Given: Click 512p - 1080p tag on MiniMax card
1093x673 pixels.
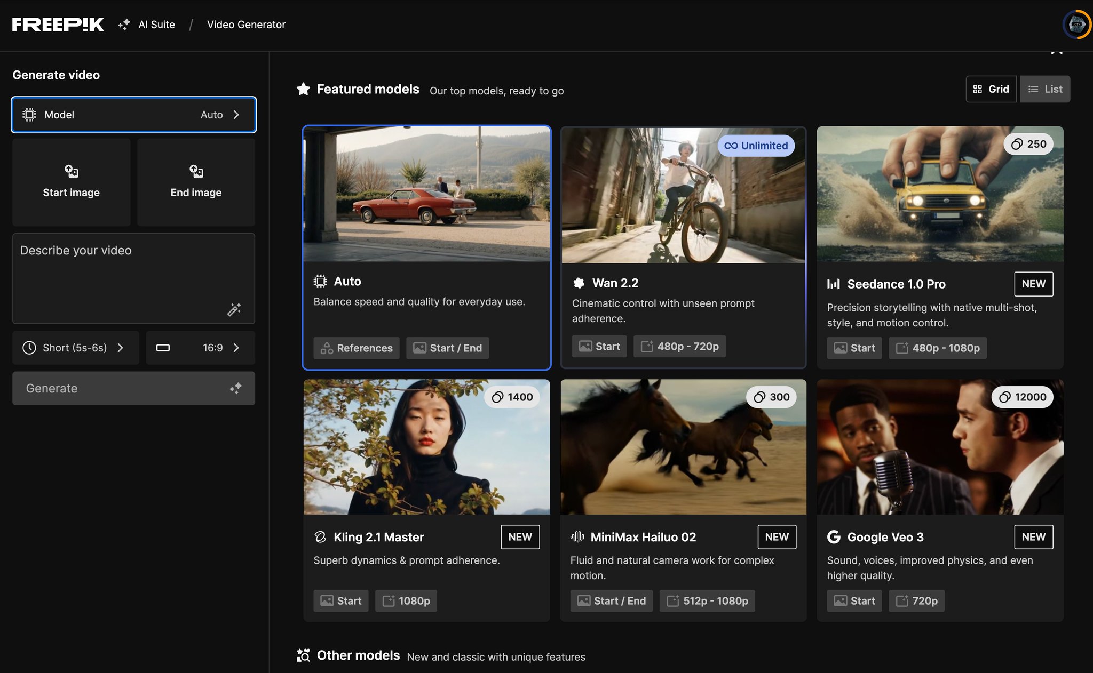Looking at the screenshot, I should 707,600.
